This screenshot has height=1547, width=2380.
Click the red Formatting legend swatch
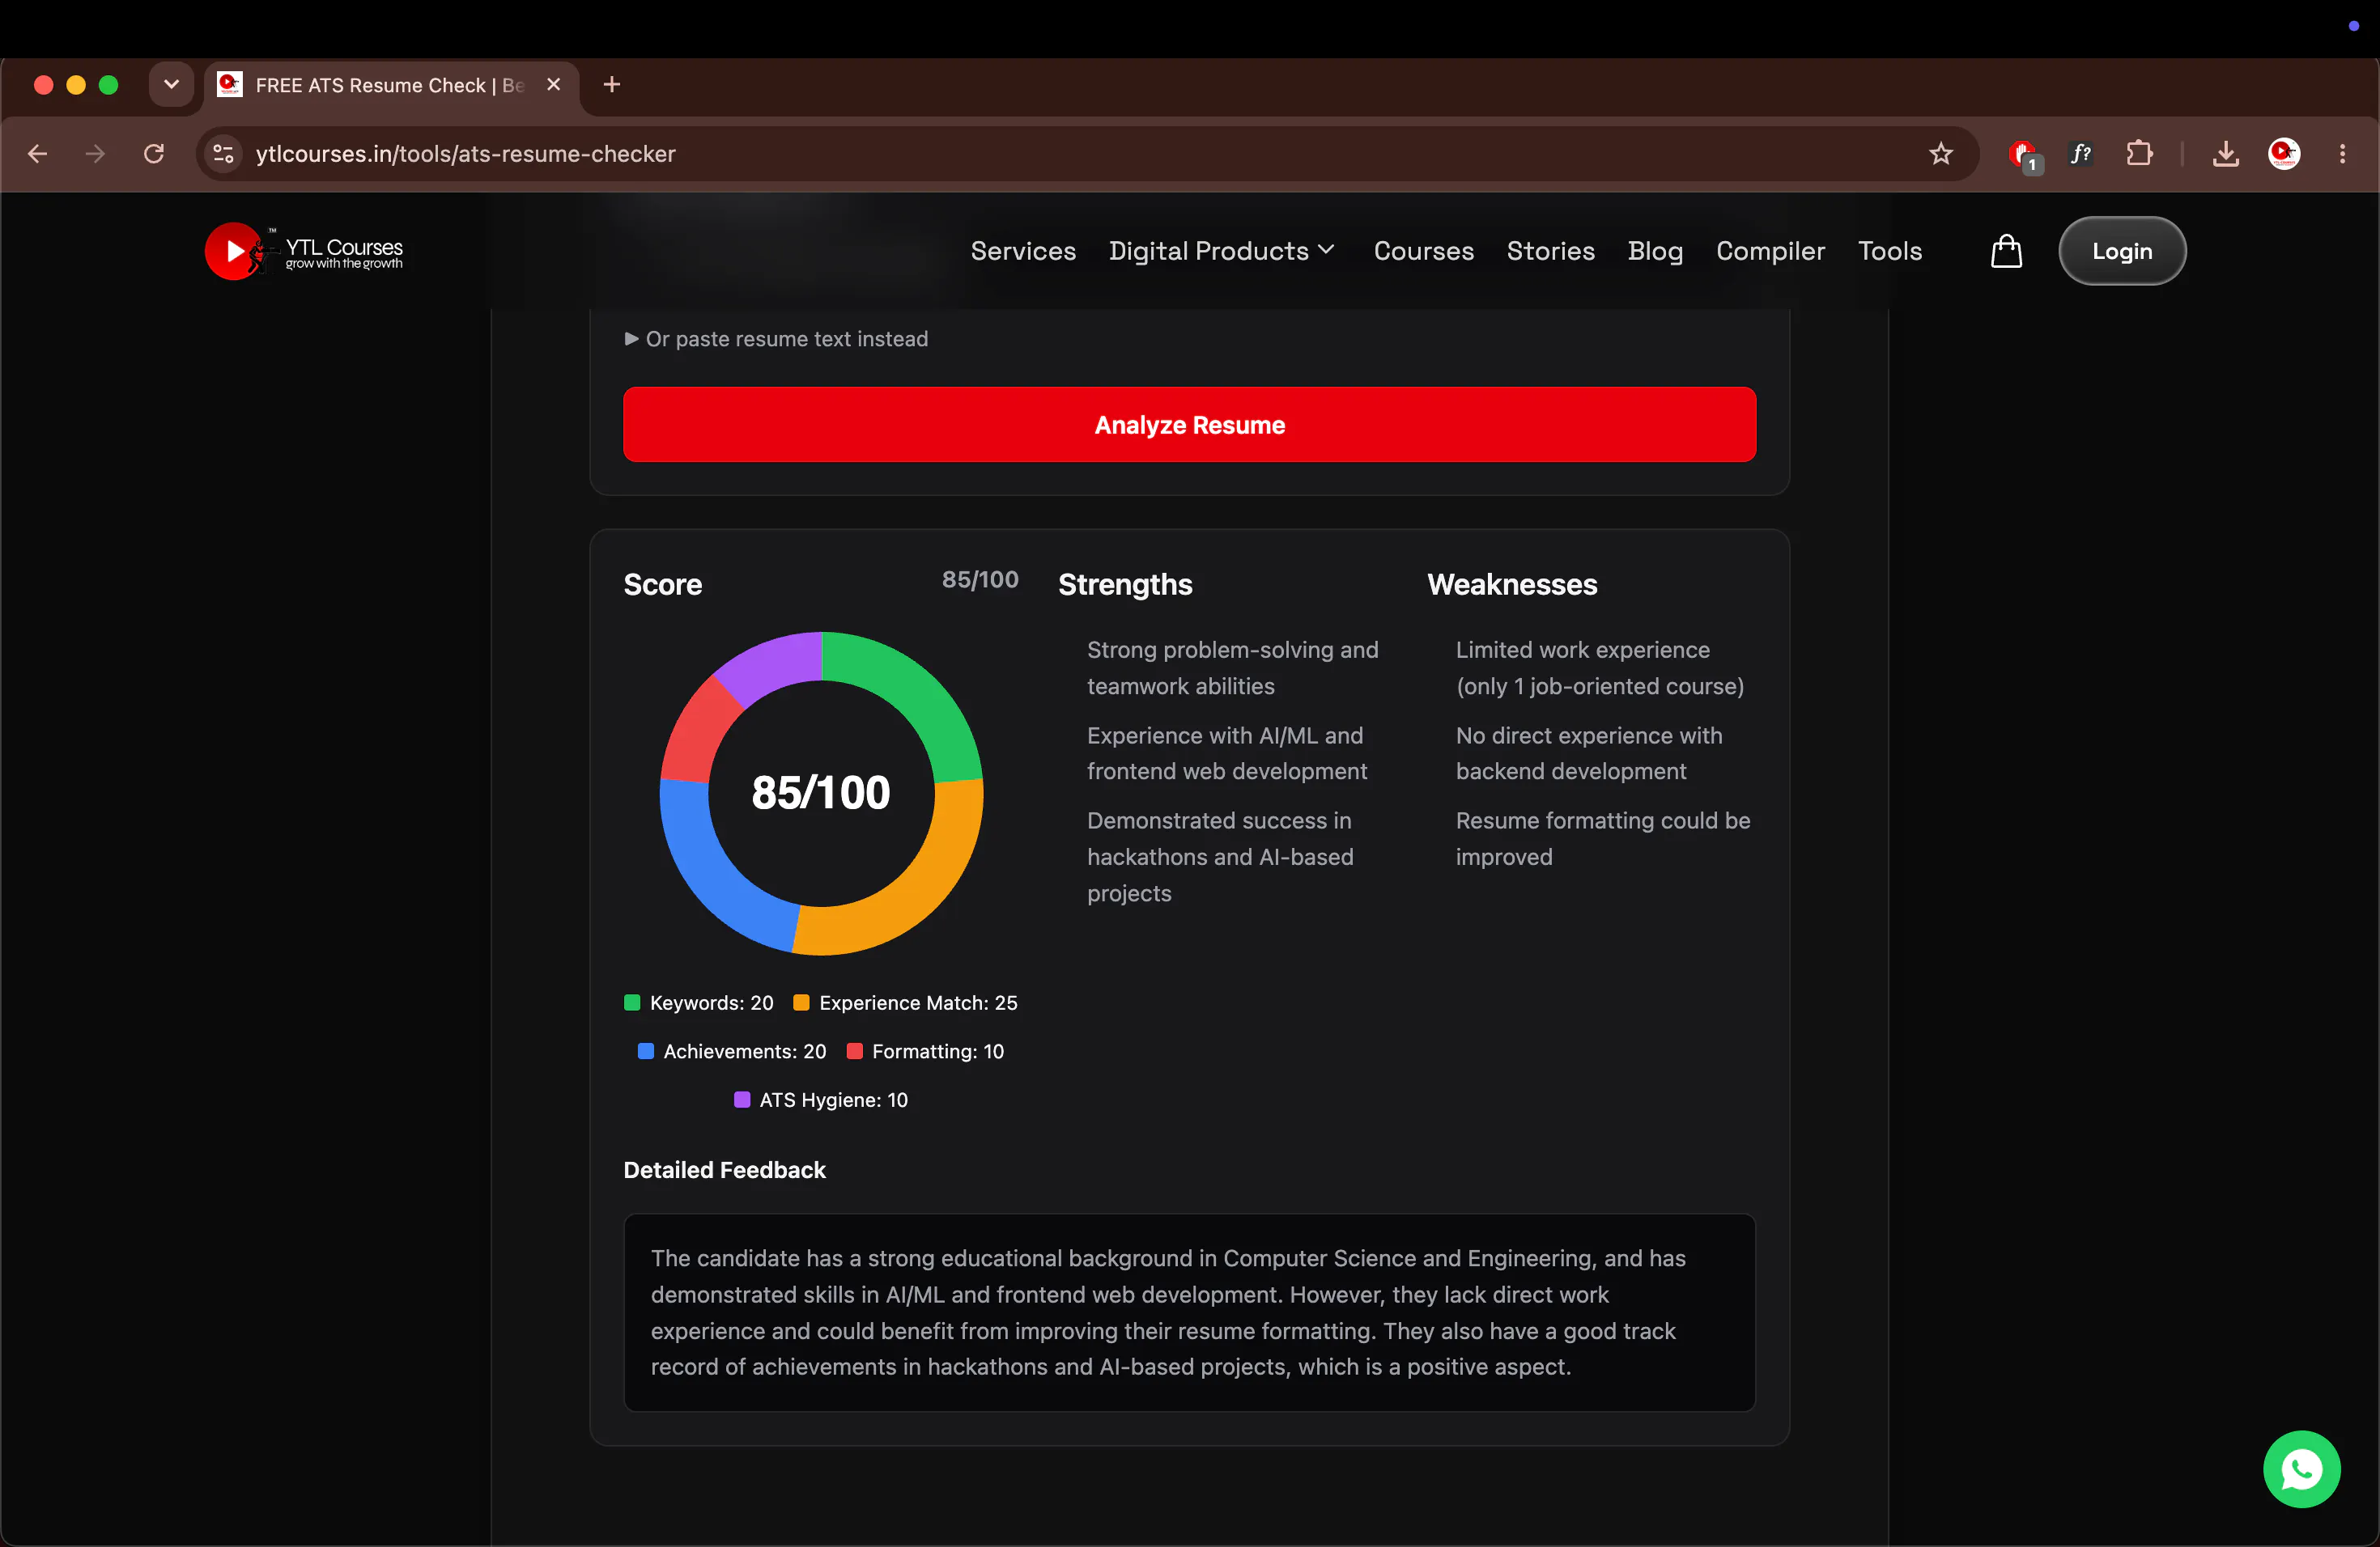pyautogui.click(x=854, y=1050)
